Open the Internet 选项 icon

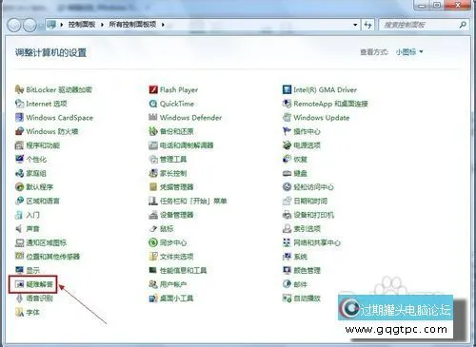(x=19, y=104)
